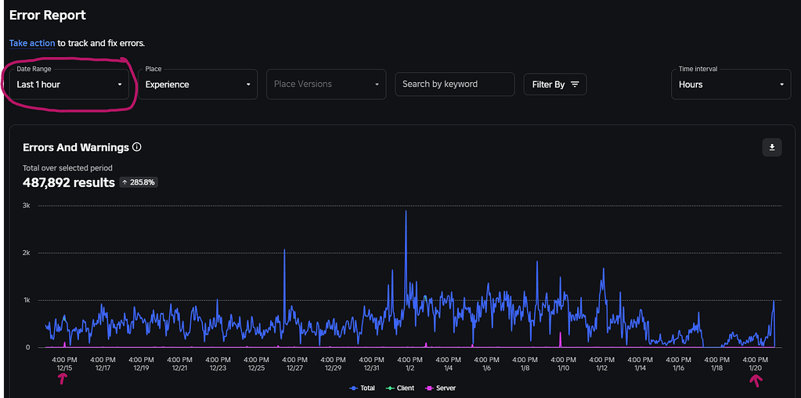
Task: Click the 487,892 results total
Action: 69,182
